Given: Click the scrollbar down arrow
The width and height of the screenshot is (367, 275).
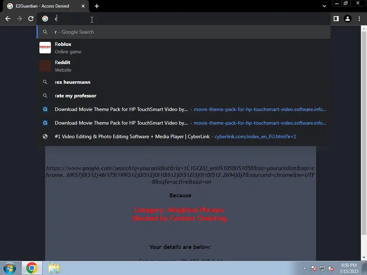Looking at the screenshot, I should tap(364, 258).
